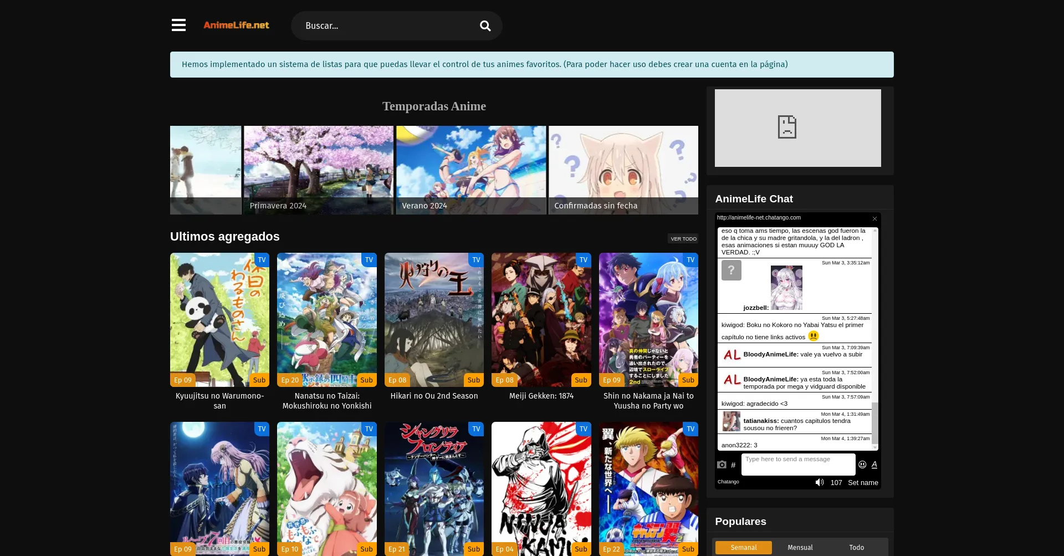Click Sub badge on Shin no Nakama
This screenshot has width=1064, height=556.
(x=688, y=380)
